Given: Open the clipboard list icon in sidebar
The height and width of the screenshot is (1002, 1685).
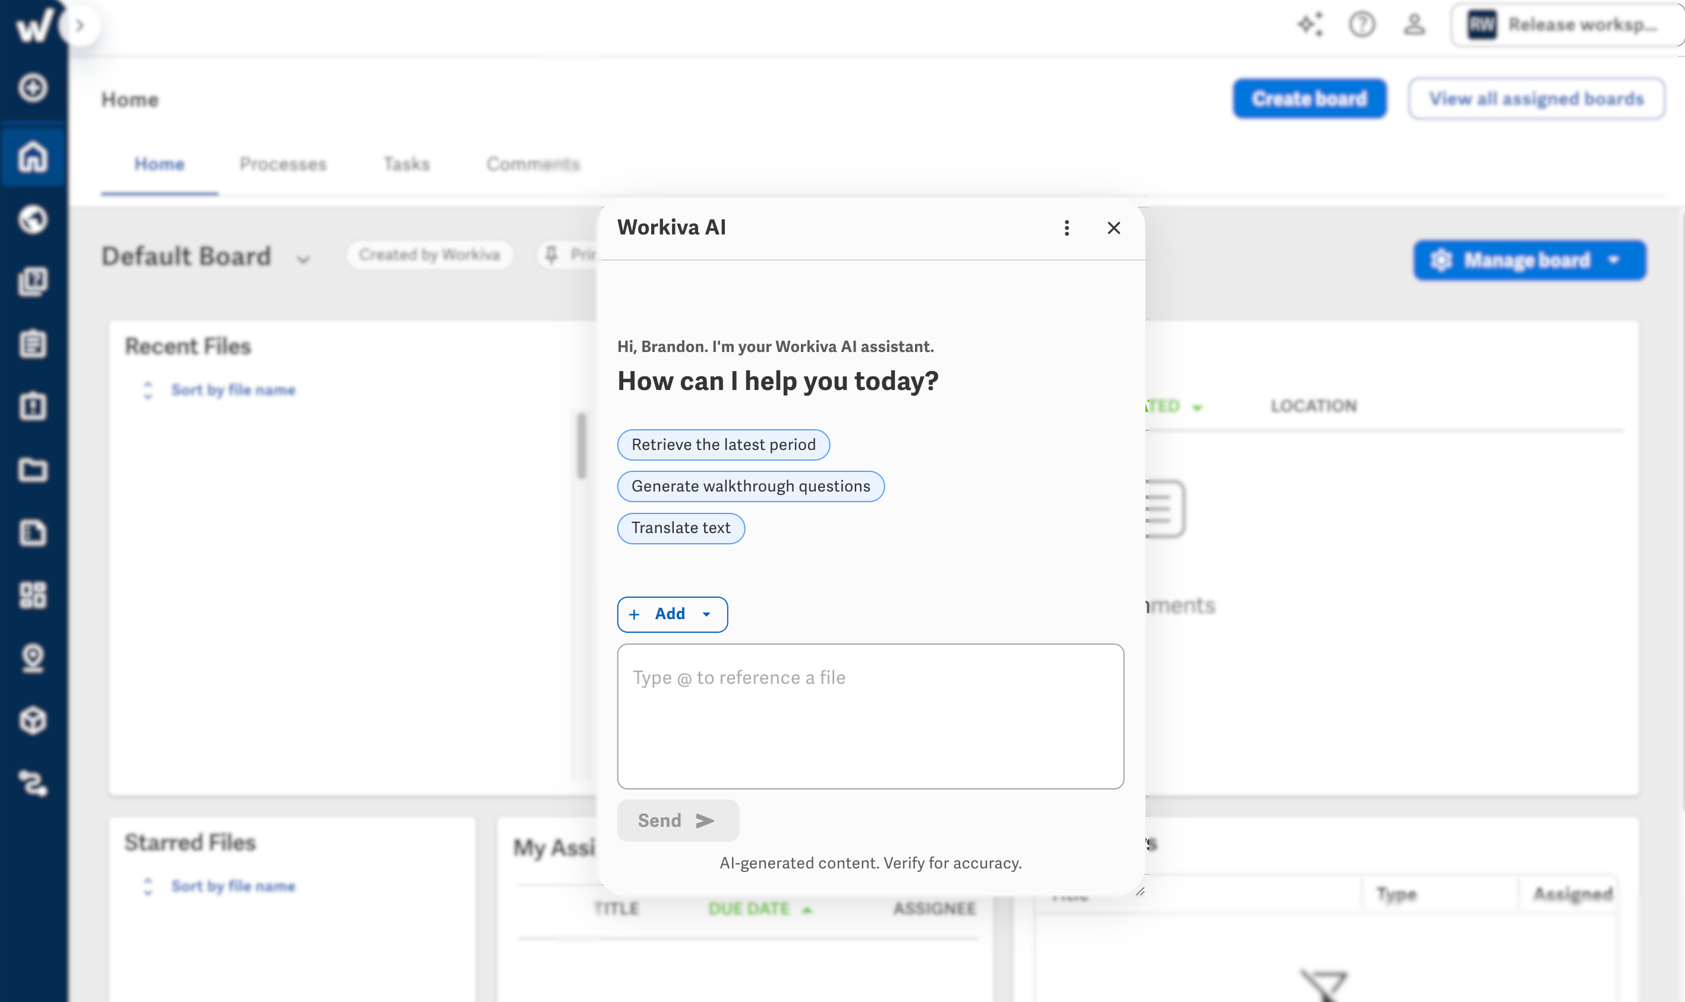Looking at the screenshot, I should pos(33,344).
